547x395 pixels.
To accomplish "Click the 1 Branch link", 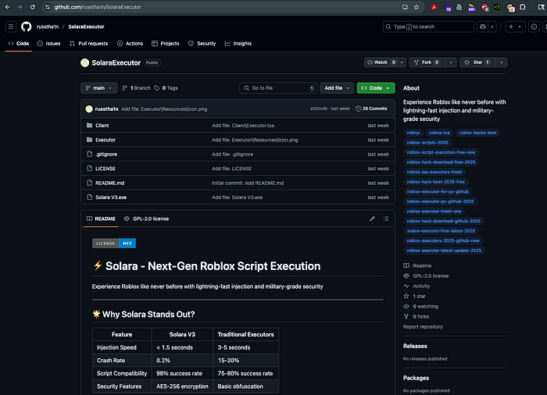I will pos(137,88).
